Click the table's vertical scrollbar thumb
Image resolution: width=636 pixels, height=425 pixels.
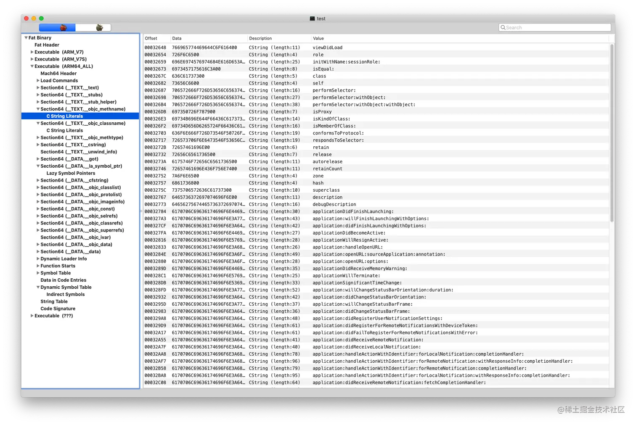pyautogui.click(x=612, y=134)
